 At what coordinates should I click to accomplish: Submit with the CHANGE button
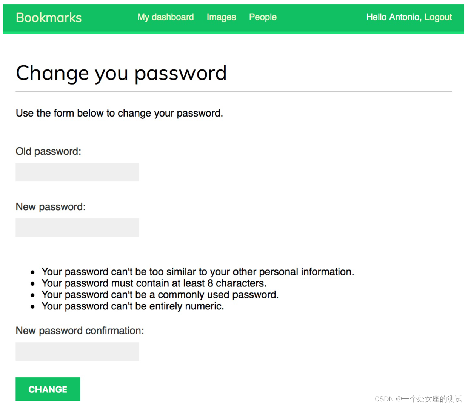pyautogui.click(x=48, y=389)
